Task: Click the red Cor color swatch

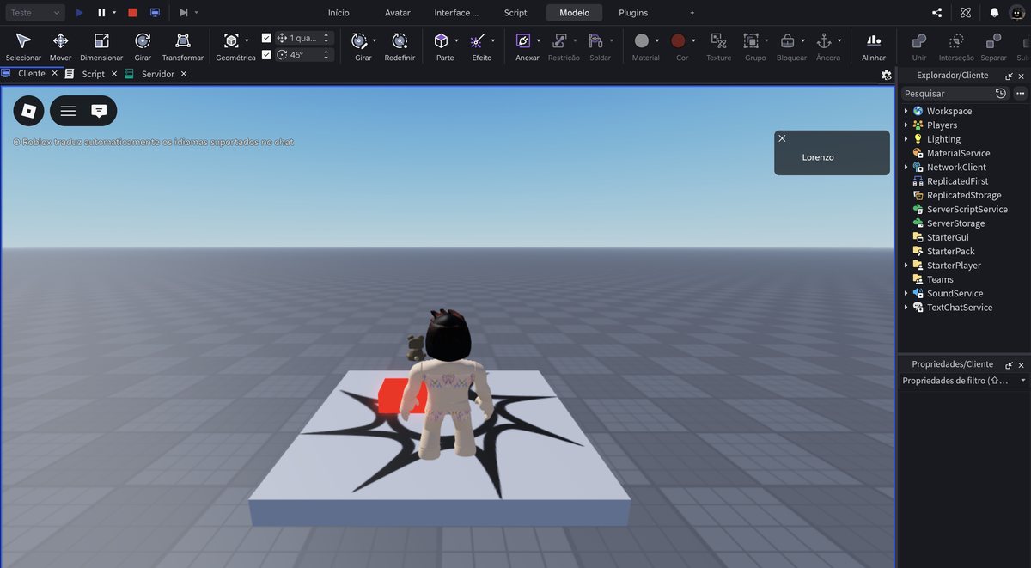Action: (678, 40)
